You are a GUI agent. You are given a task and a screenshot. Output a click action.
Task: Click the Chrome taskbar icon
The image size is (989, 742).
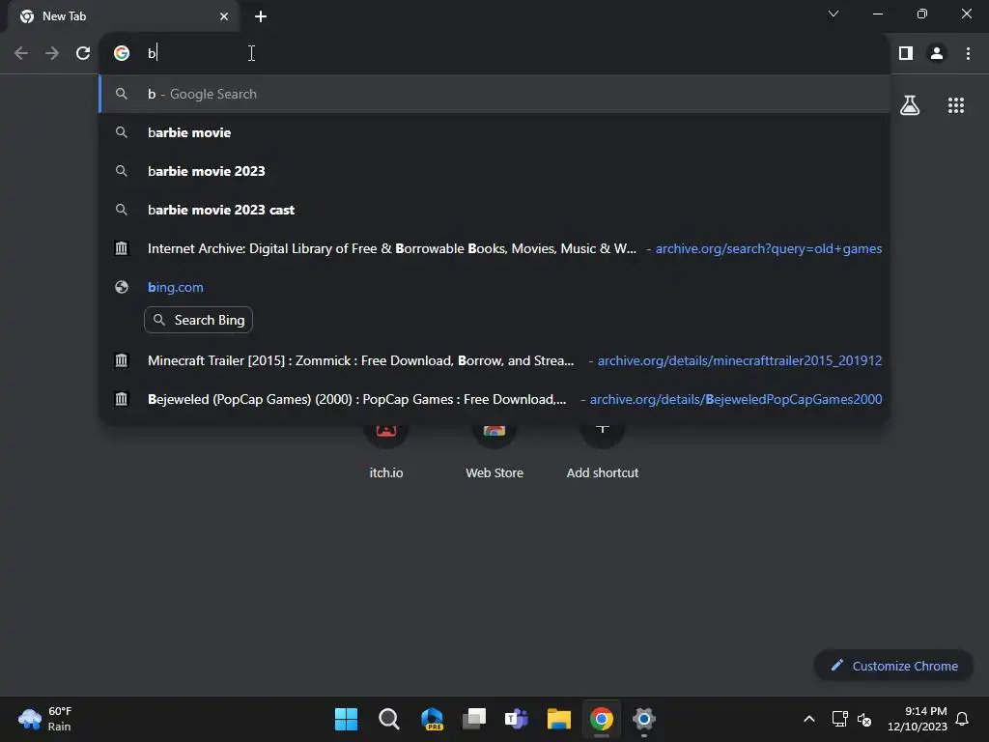(x=601, y=719)
